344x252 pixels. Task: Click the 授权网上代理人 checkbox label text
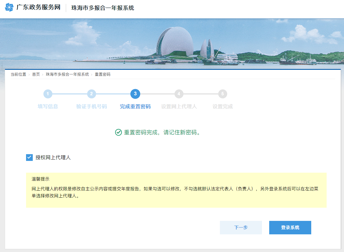pos(53,158)
